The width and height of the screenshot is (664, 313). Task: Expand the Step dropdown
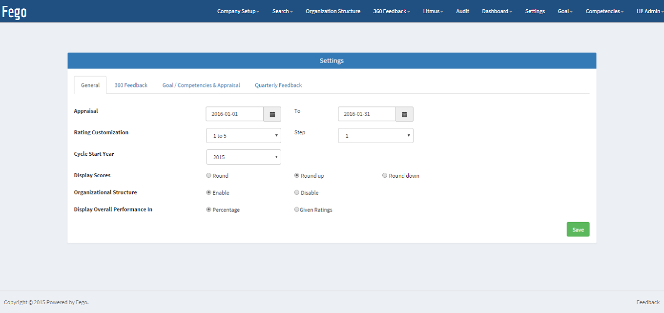(375, 136)
